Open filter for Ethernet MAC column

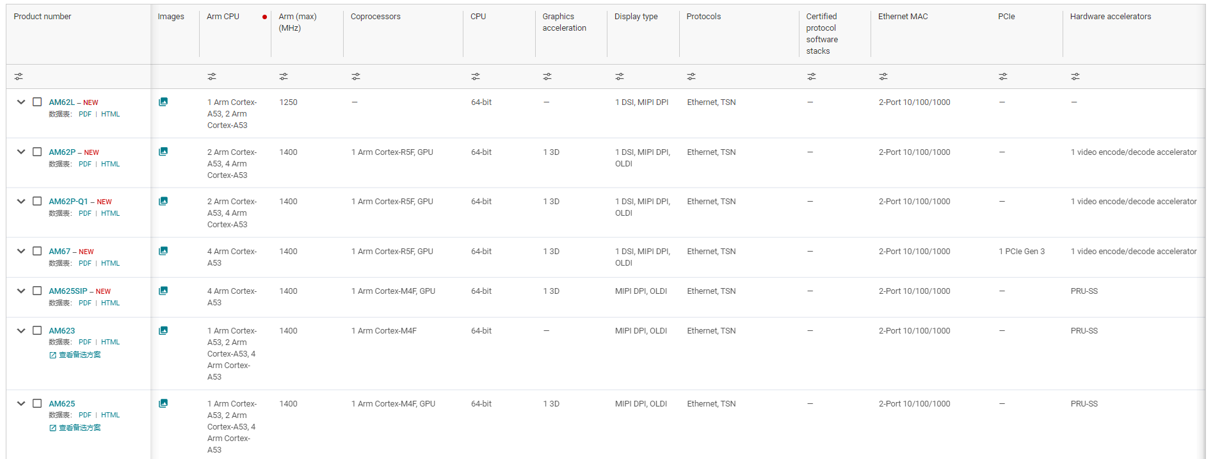[883, 77]
